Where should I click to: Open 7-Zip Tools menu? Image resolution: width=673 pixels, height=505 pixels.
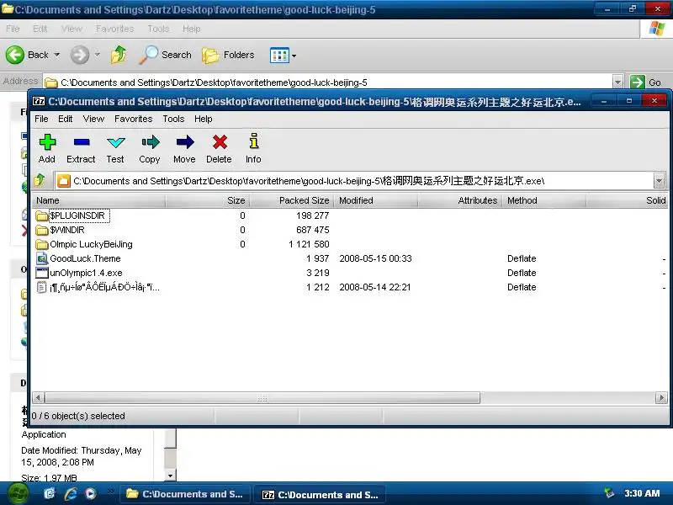point(173,119)
